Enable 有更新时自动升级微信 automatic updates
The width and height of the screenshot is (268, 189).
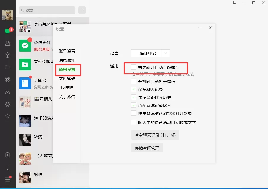133,67
